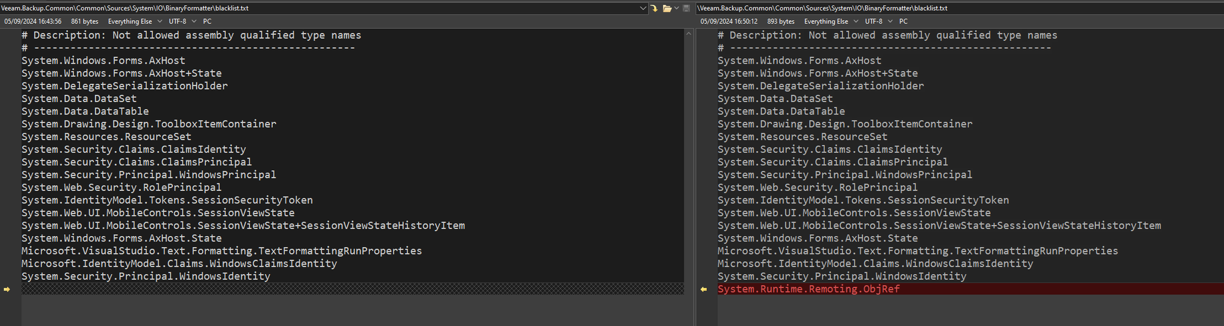Click the Description comment line in right pane
Image resolution: width=1224 pixels, height=326 pixels.
[887, 35]
